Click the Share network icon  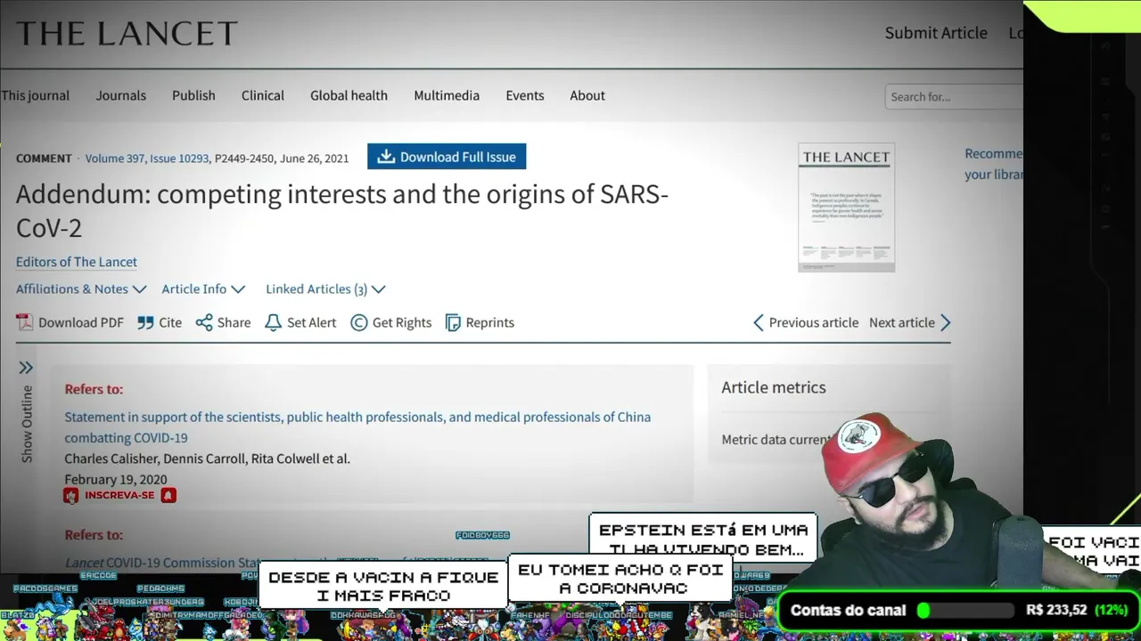pyautogui.click(x=204, y=322)
